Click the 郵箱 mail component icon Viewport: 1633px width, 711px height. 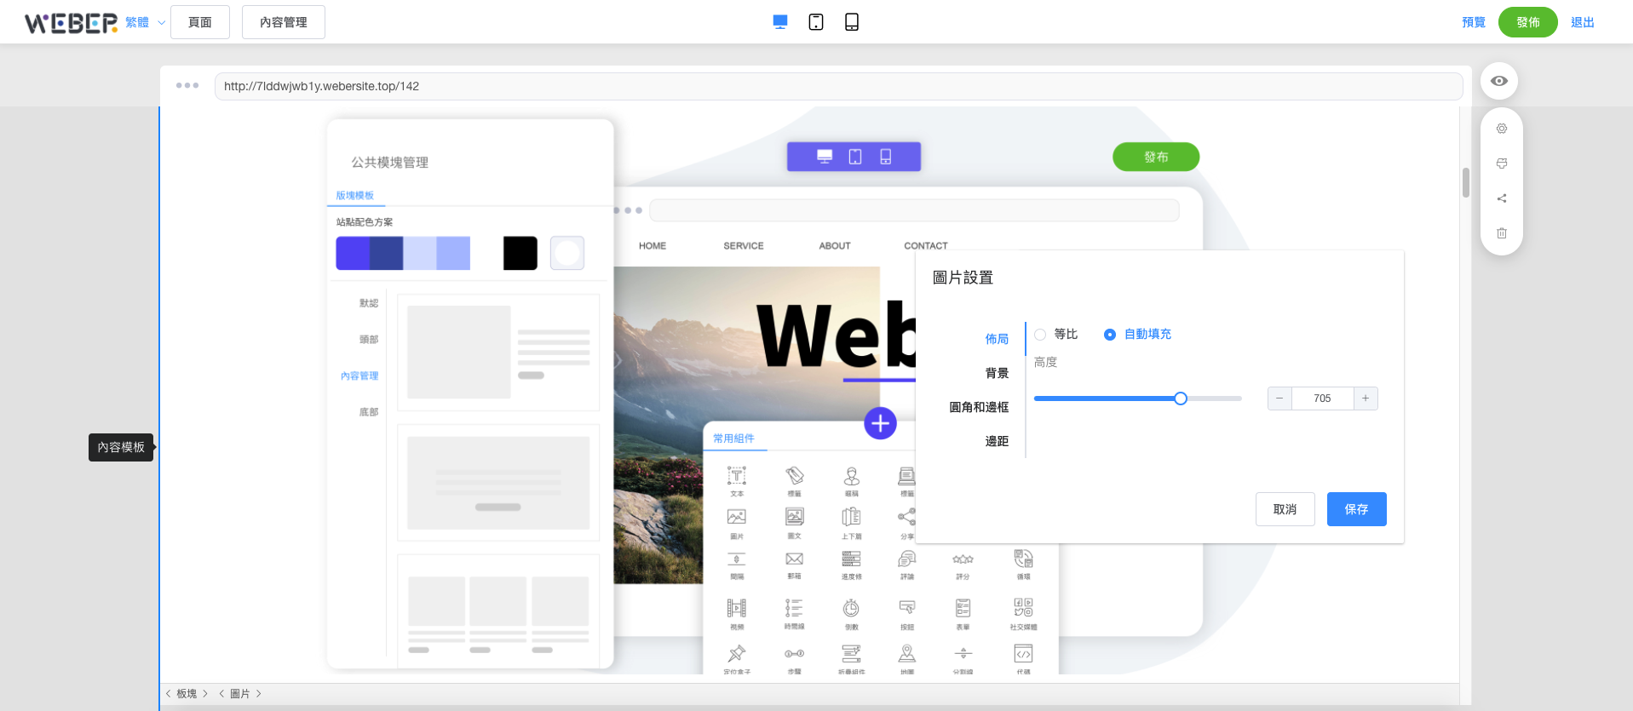click(795, 559)
